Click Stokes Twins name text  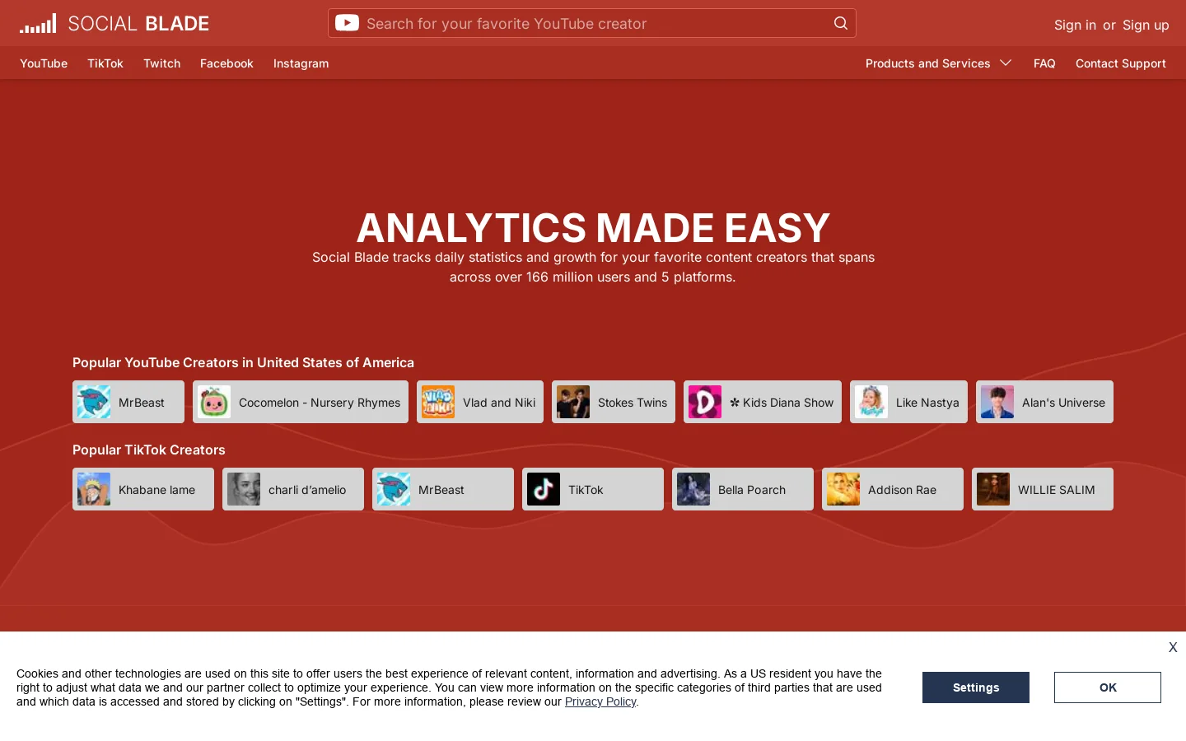click(x=633, y=403)
